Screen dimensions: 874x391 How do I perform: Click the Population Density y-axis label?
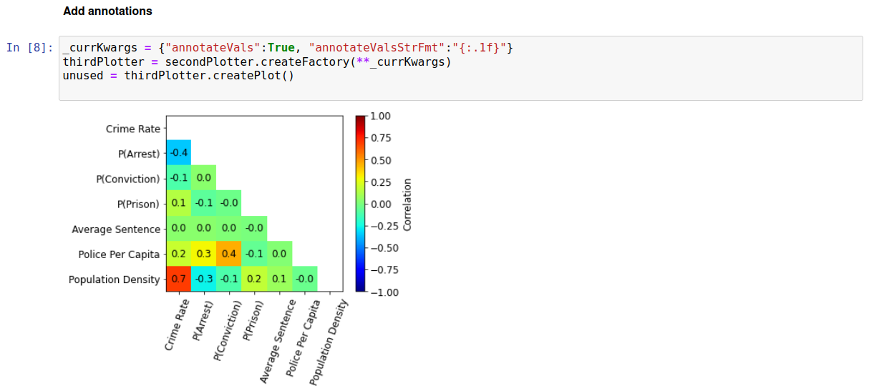114,279
